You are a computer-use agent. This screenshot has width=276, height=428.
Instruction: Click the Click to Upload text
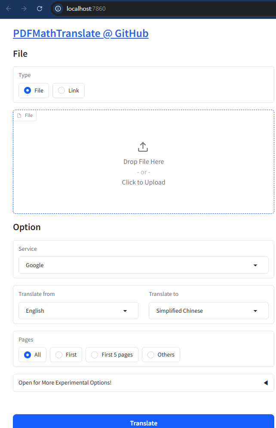tap(144, 182)
